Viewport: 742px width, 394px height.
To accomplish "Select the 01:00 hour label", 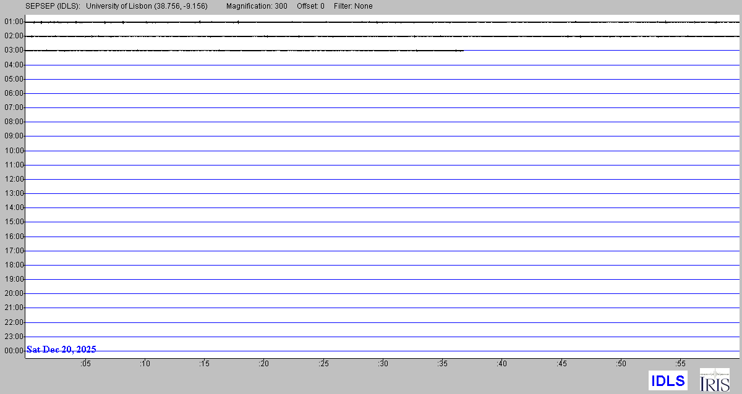I will click(x=14, y=22).
